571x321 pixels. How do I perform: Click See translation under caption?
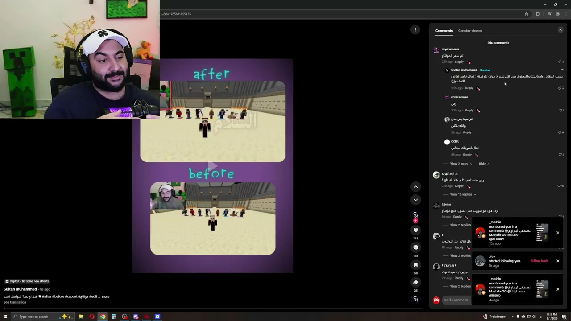15,302
